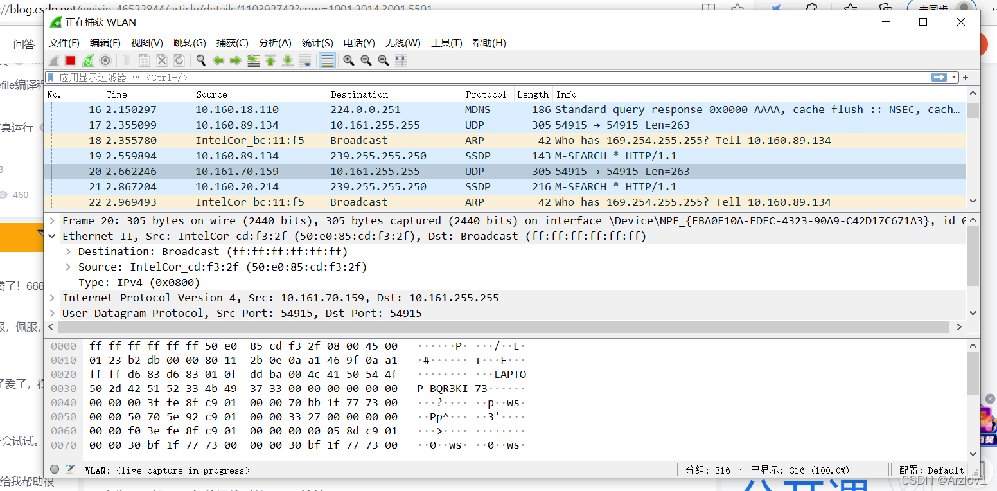Image resolution: width=997 pixels, height=491 pixels.
Task: Select packet 16 MDNS row
Action: [x=505, y=110]
